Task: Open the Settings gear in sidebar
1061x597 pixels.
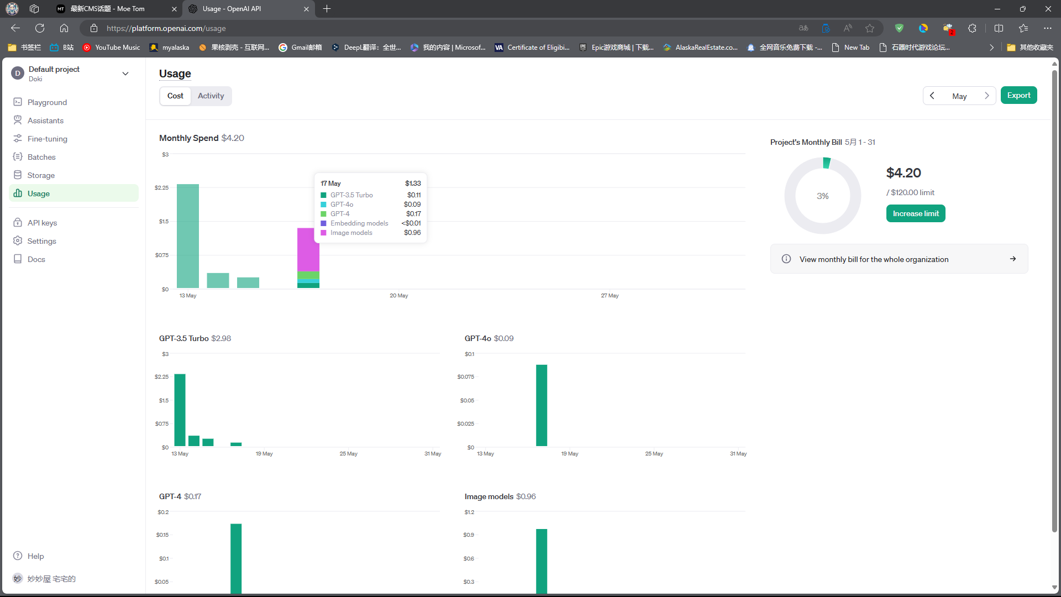Action: click(x=18, y=241)
